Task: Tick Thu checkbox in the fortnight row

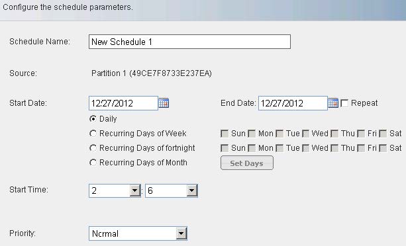Action: [334, 148]
